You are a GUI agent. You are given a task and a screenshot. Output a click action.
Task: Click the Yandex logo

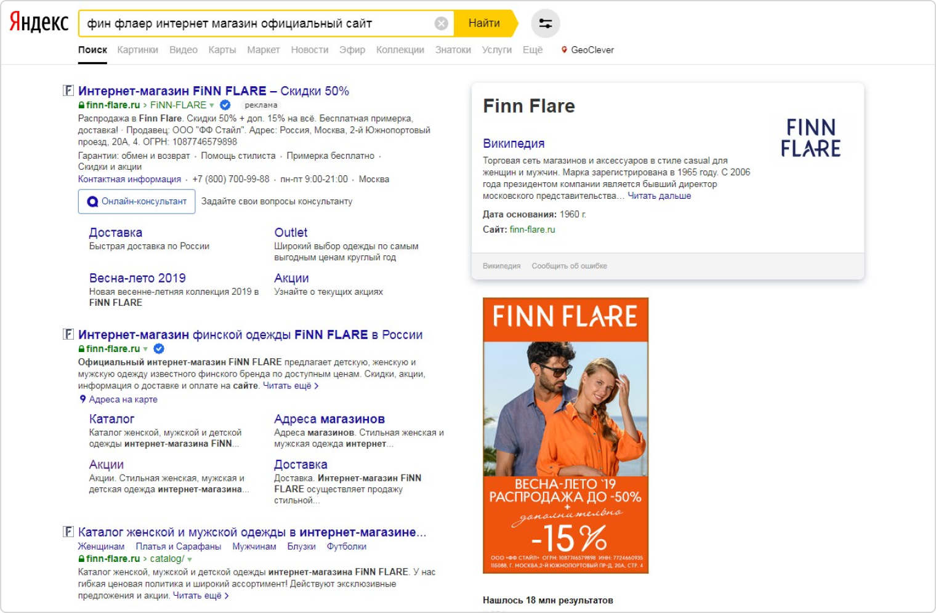pos(39,22)
